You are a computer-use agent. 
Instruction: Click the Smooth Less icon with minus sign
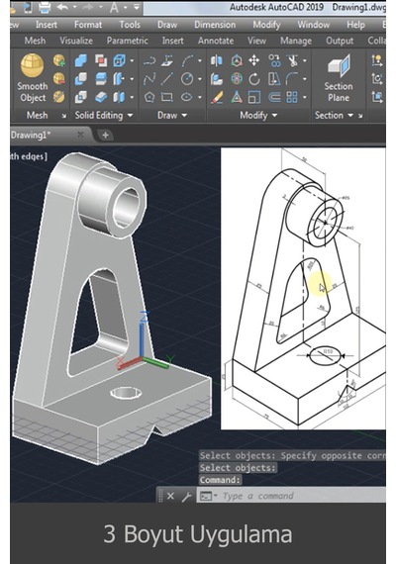click(59, 78)
